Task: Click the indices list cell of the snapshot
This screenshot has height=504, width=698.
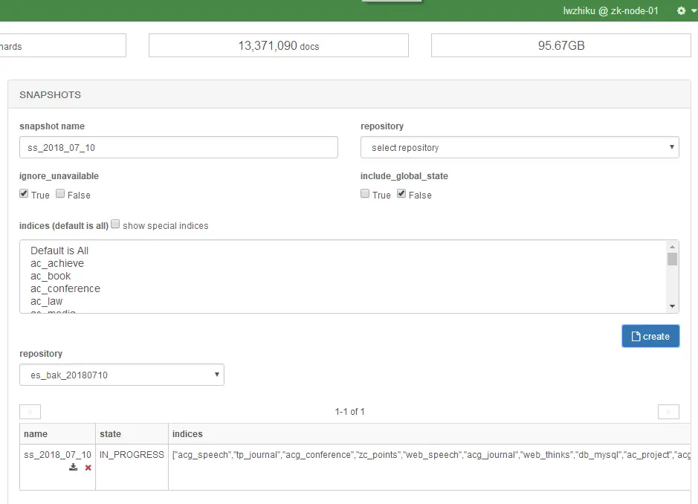Action: point(430,468)
